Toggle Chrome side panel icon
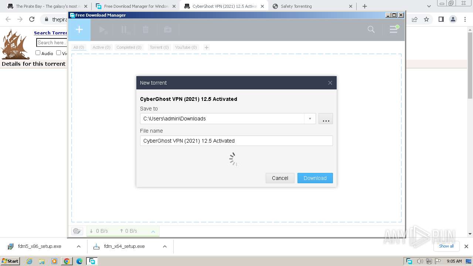Viewport: 473px width, 266px height. (441, 19)
